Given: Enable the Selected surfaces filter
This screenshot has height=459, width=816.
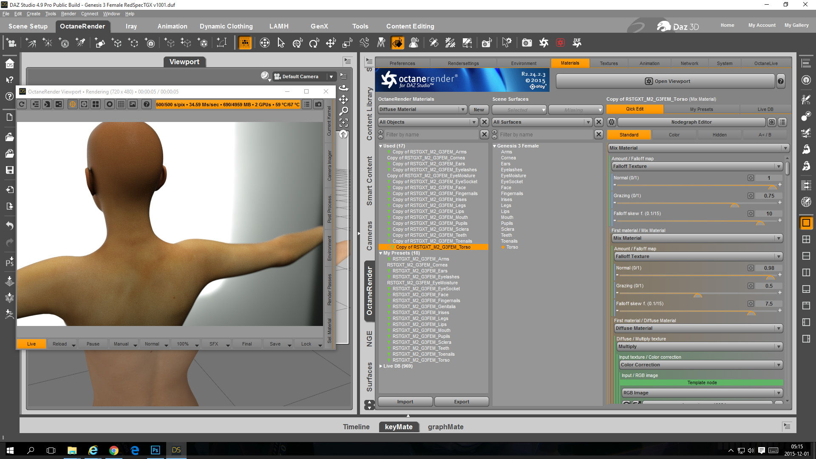Looking at the screenshot, I should coord(518,110).
